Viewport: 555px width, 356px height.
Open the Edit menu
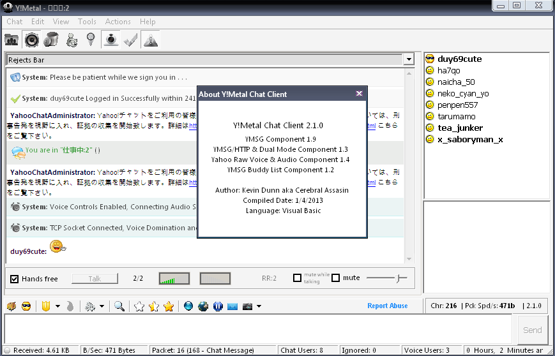pos(38,22)
